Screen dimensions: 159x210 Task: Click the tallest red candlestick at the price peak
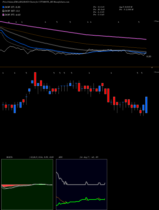(35, 79)
